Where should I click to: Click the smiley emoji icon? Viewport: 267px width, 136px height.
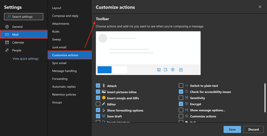pyautogui.click(x=104, y=98)
